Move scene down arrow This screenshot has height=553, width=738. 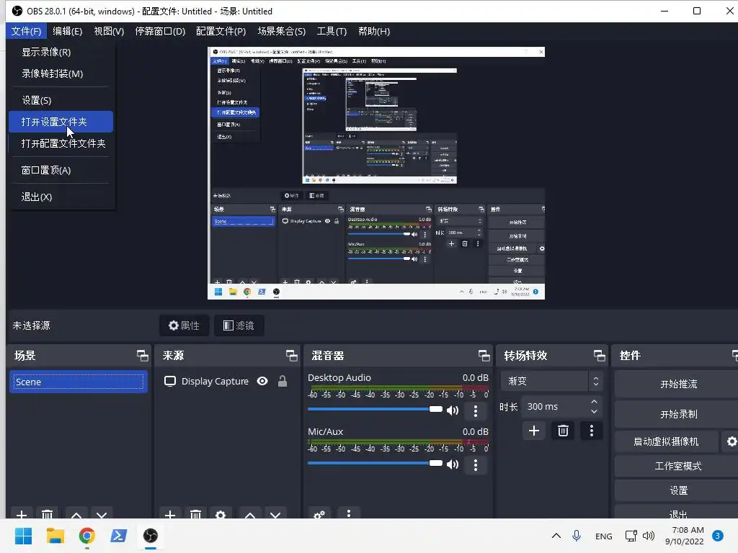(102, 514)
